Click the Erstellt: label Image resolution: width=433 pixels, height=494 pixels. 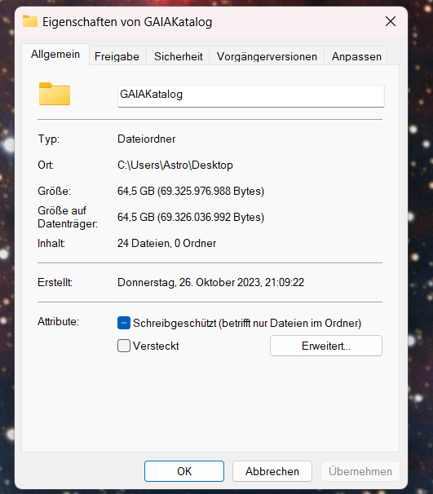pyautogui.click(x=55, y=282)
